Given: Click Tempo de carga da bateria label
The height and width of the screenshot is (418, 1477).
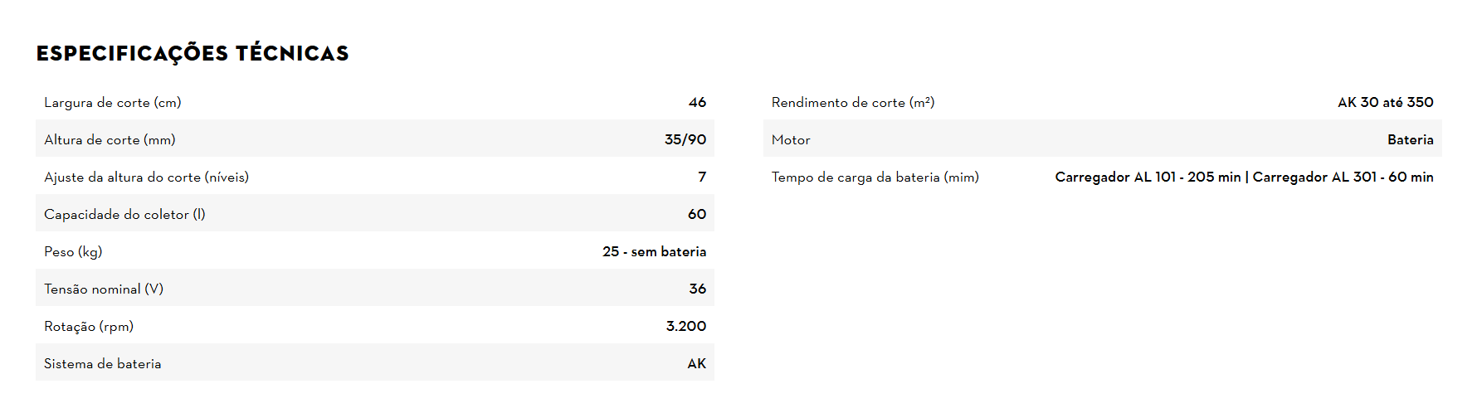Looking at the screenshot, I should point(875,177).
